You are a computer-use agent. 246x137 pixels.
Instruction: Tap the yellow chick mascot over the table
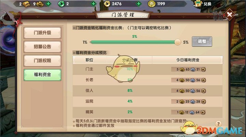tap(123, 68)
